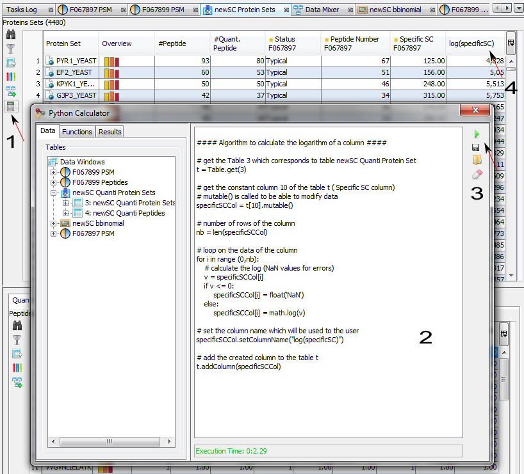Switch to the Functions tab
Image resolution: width=524 pixels, height=474 pixels.
point(77,131)
